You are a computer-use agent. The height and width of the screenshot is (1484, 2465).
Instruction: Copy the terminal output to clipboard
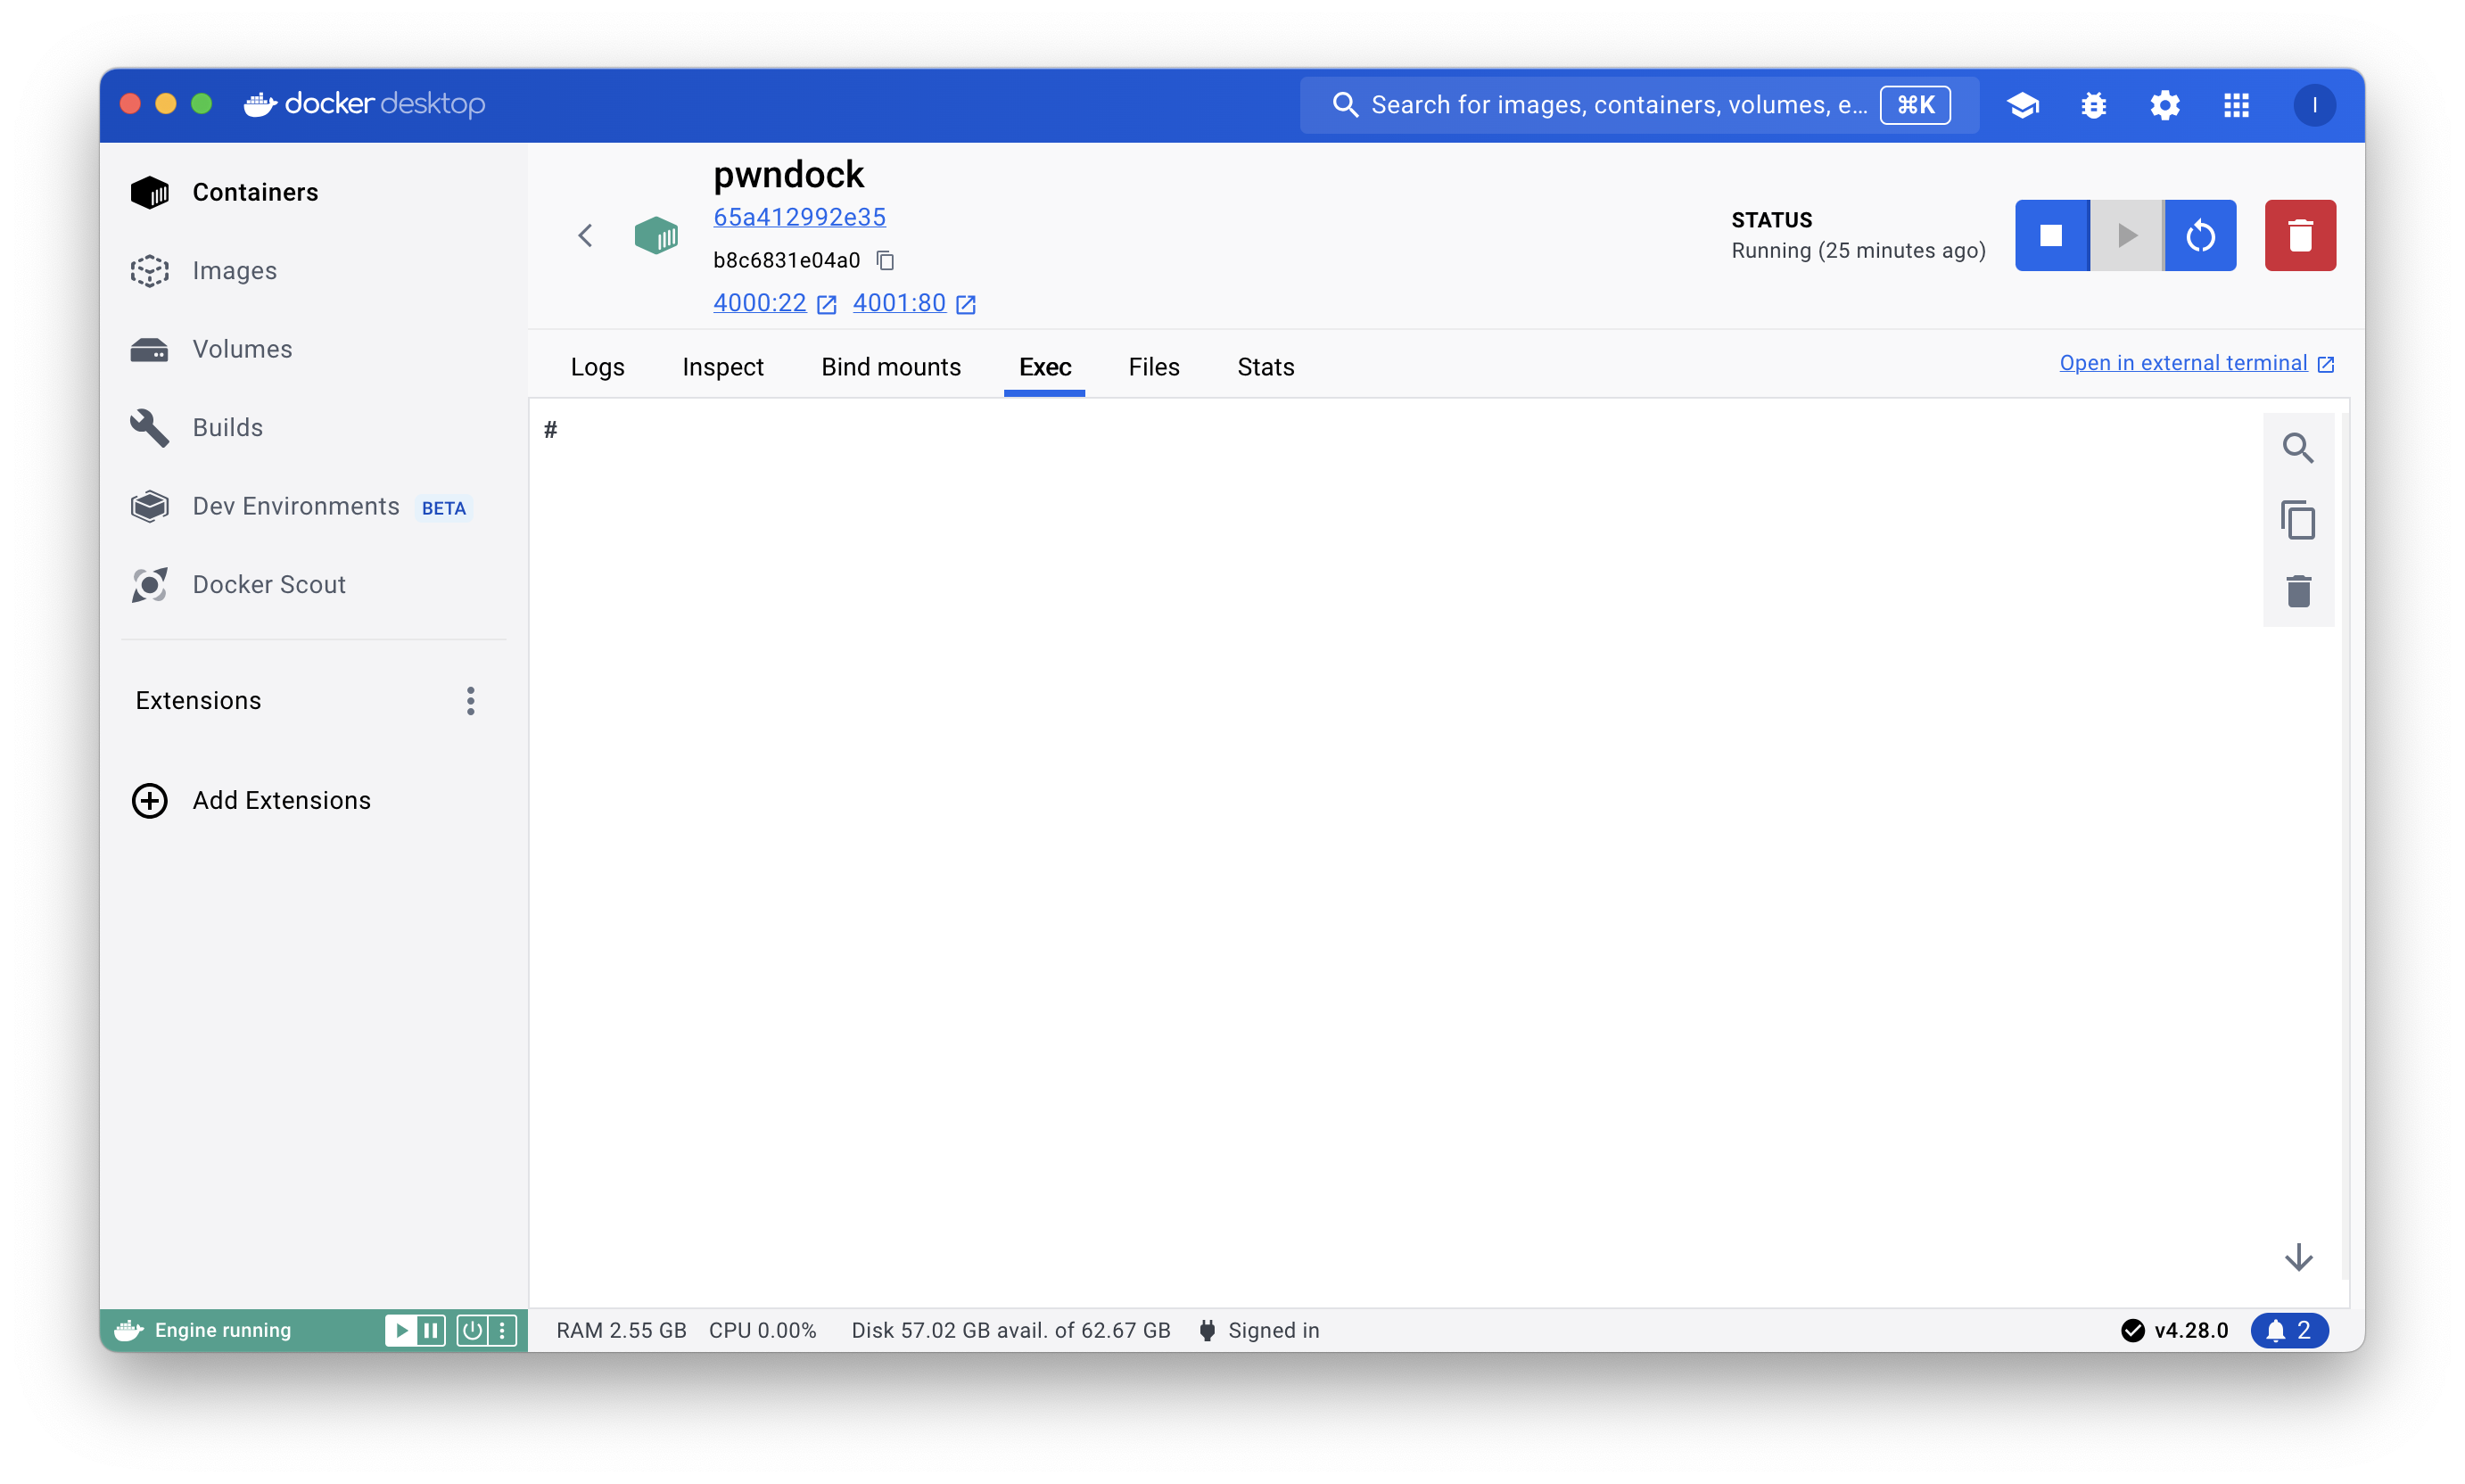coord(2297,520)
